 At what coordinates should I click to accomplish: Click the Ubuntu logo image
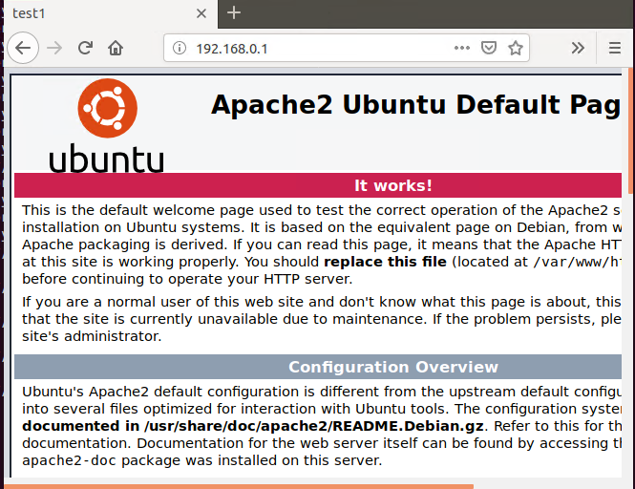[x=107, y=125]
